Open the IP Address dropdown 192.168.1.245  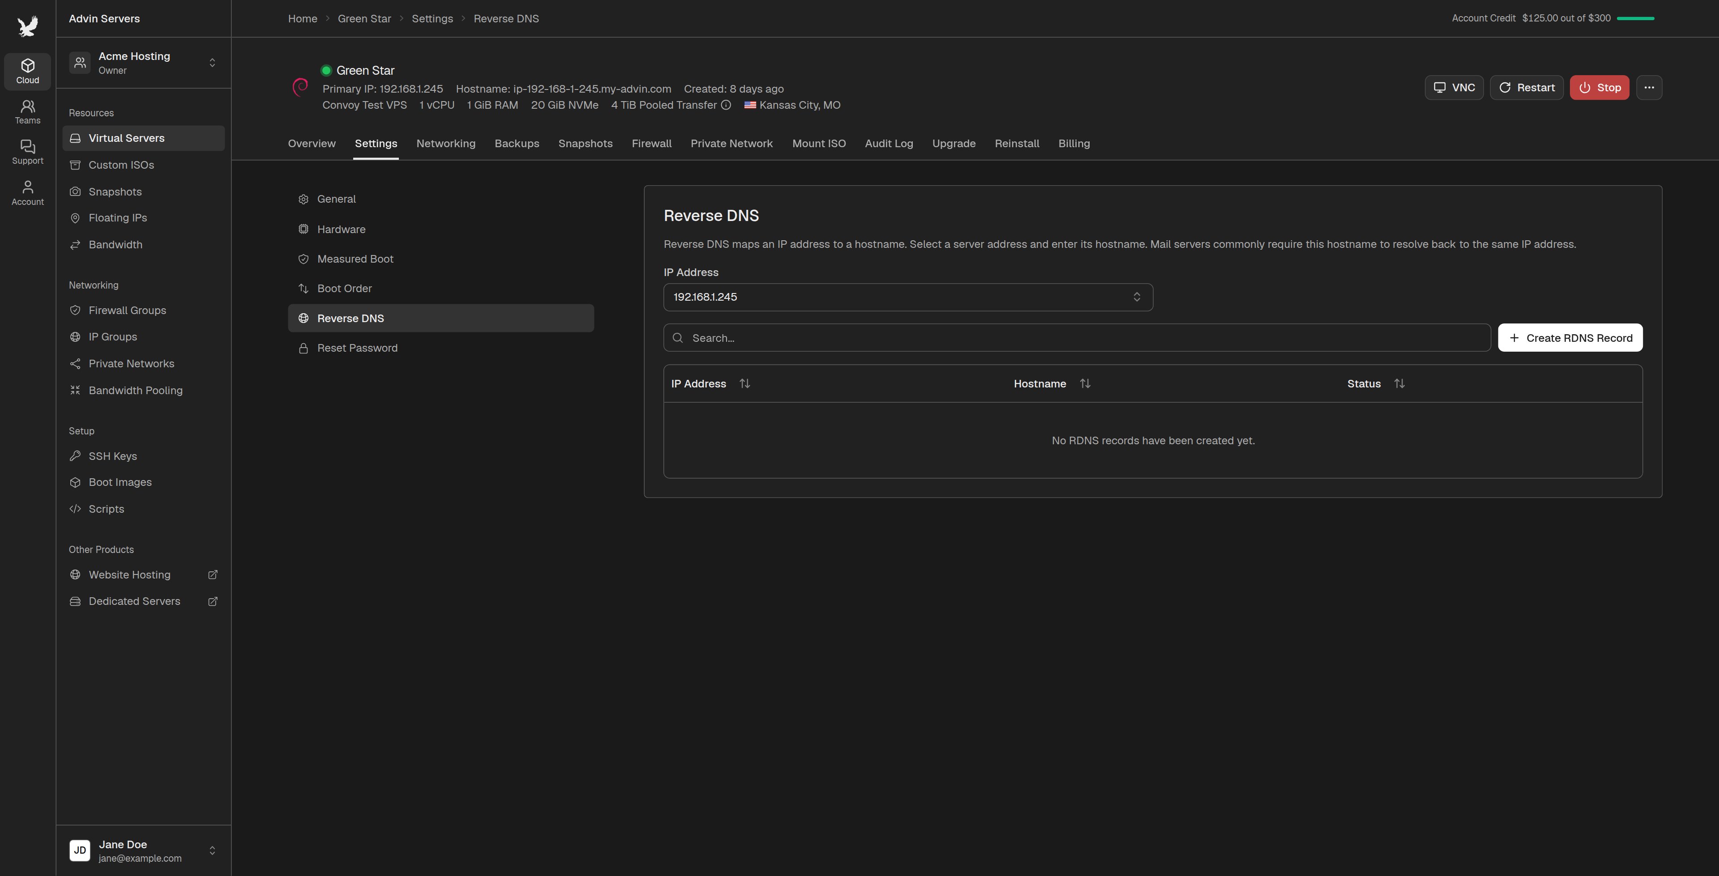click(907, 298)
